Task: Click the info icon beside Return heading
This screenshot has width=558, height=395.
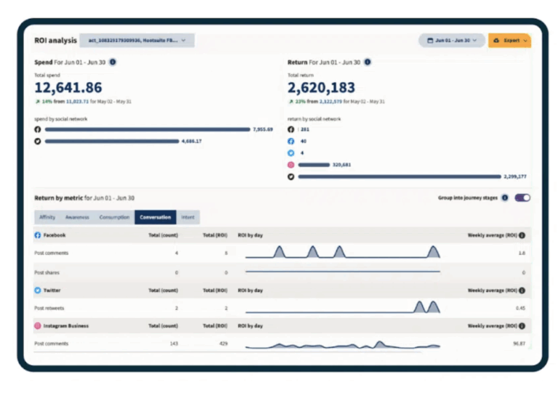Action: (368, 62)
